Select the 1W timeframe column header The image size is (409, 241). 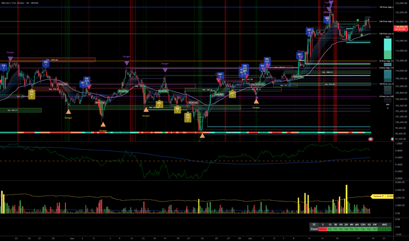coord(375,225)
